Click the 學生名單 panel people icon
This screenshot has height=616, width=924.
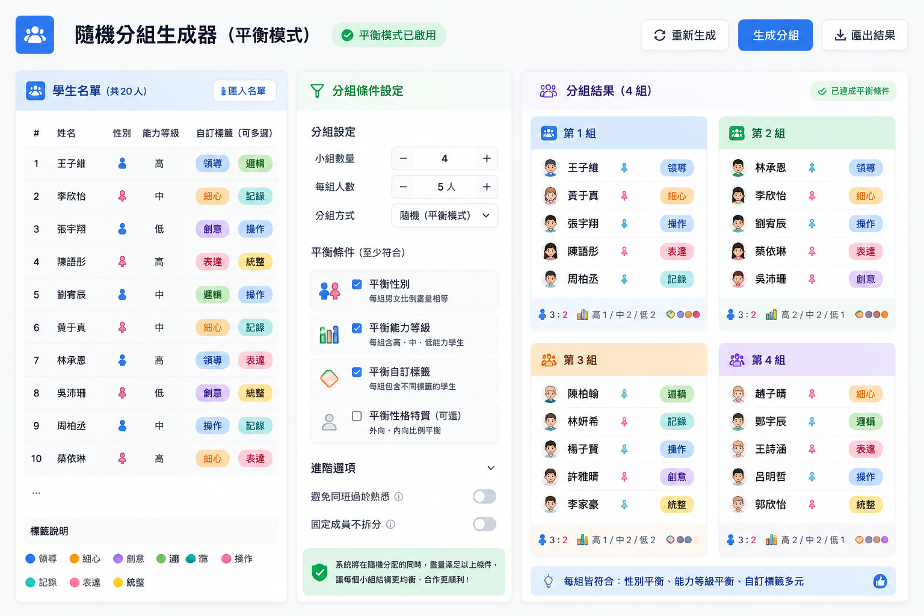pyautogui.click(x=35, y=91)
